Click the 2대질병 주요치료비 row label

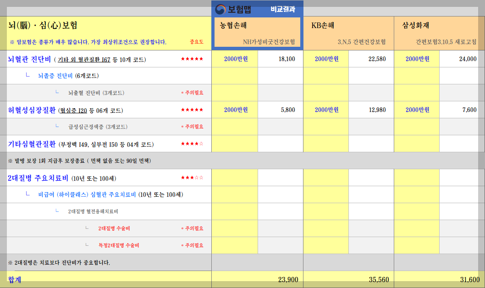coord(38,178)
